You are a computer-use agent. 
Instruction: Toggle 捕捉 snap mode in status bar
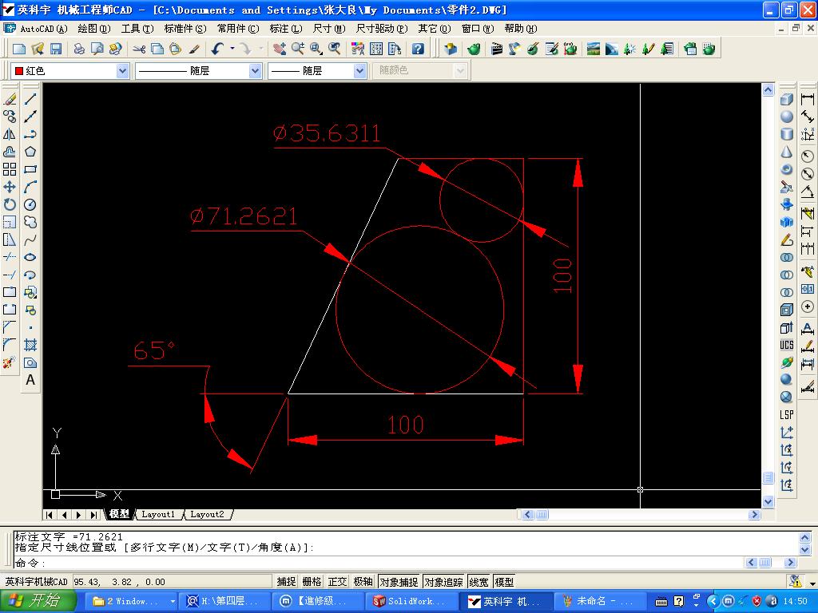point(287,582)
